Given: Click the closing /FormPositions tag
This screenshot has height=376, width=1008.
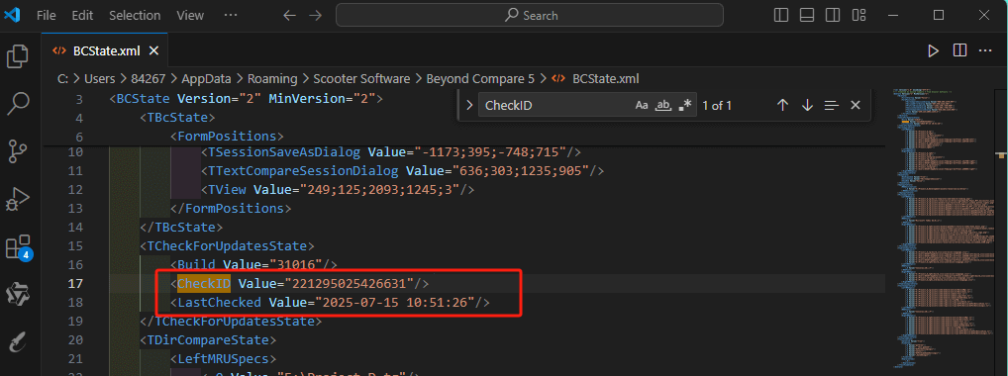Looking at the screenshot, I should (231, 209).
